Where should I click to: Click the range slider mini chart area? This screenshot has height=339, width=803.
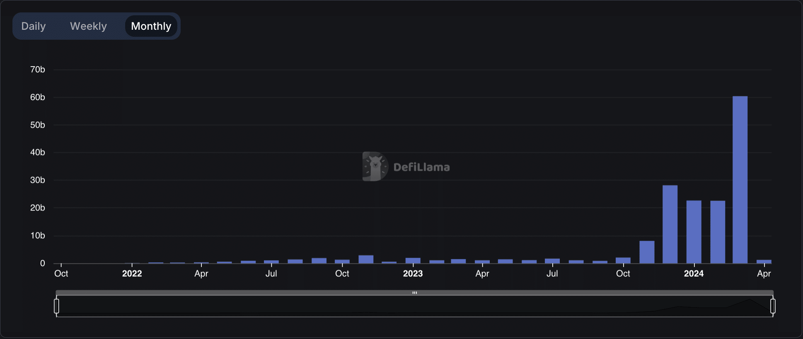414,306
